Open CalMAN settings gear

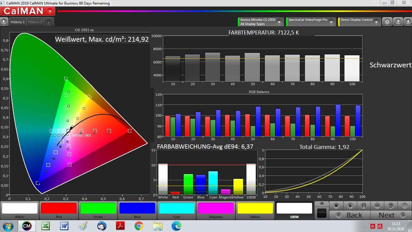pyautogui.click(x=387, y=22)
